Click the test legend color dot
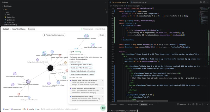210x112 pixels. (36, 109)
